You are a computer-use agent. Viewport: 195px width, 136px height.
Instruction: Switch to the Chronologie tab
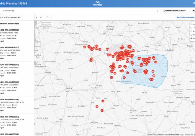[x=9, y=11]
